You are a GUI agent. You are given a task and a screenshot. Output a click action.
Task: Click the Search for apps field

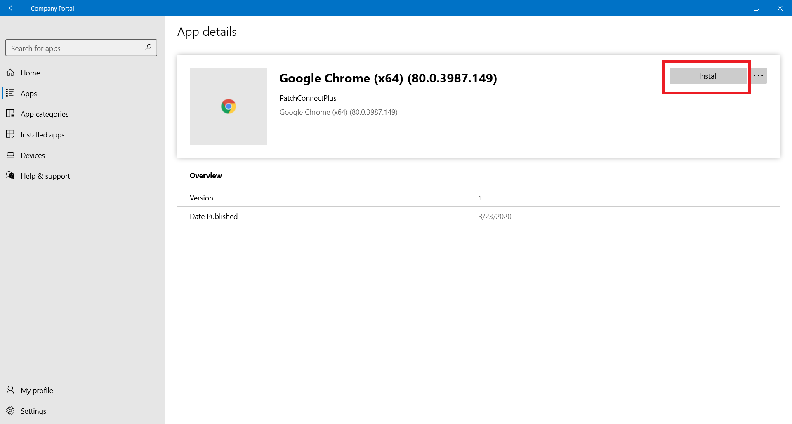pos(74,47)
